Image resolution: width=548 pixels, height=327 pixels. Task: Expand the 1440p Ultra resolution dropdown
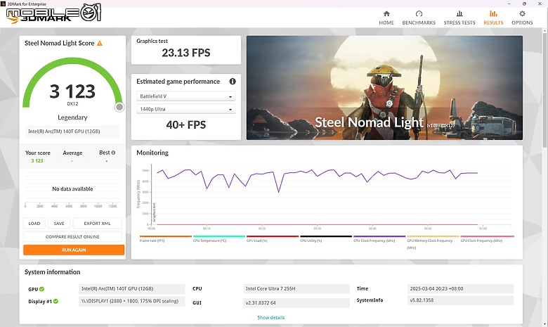pos(186,109)
